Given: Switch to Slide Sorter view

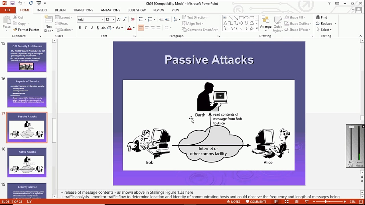Looking at the screenshot, I should [x=287, y=202].
